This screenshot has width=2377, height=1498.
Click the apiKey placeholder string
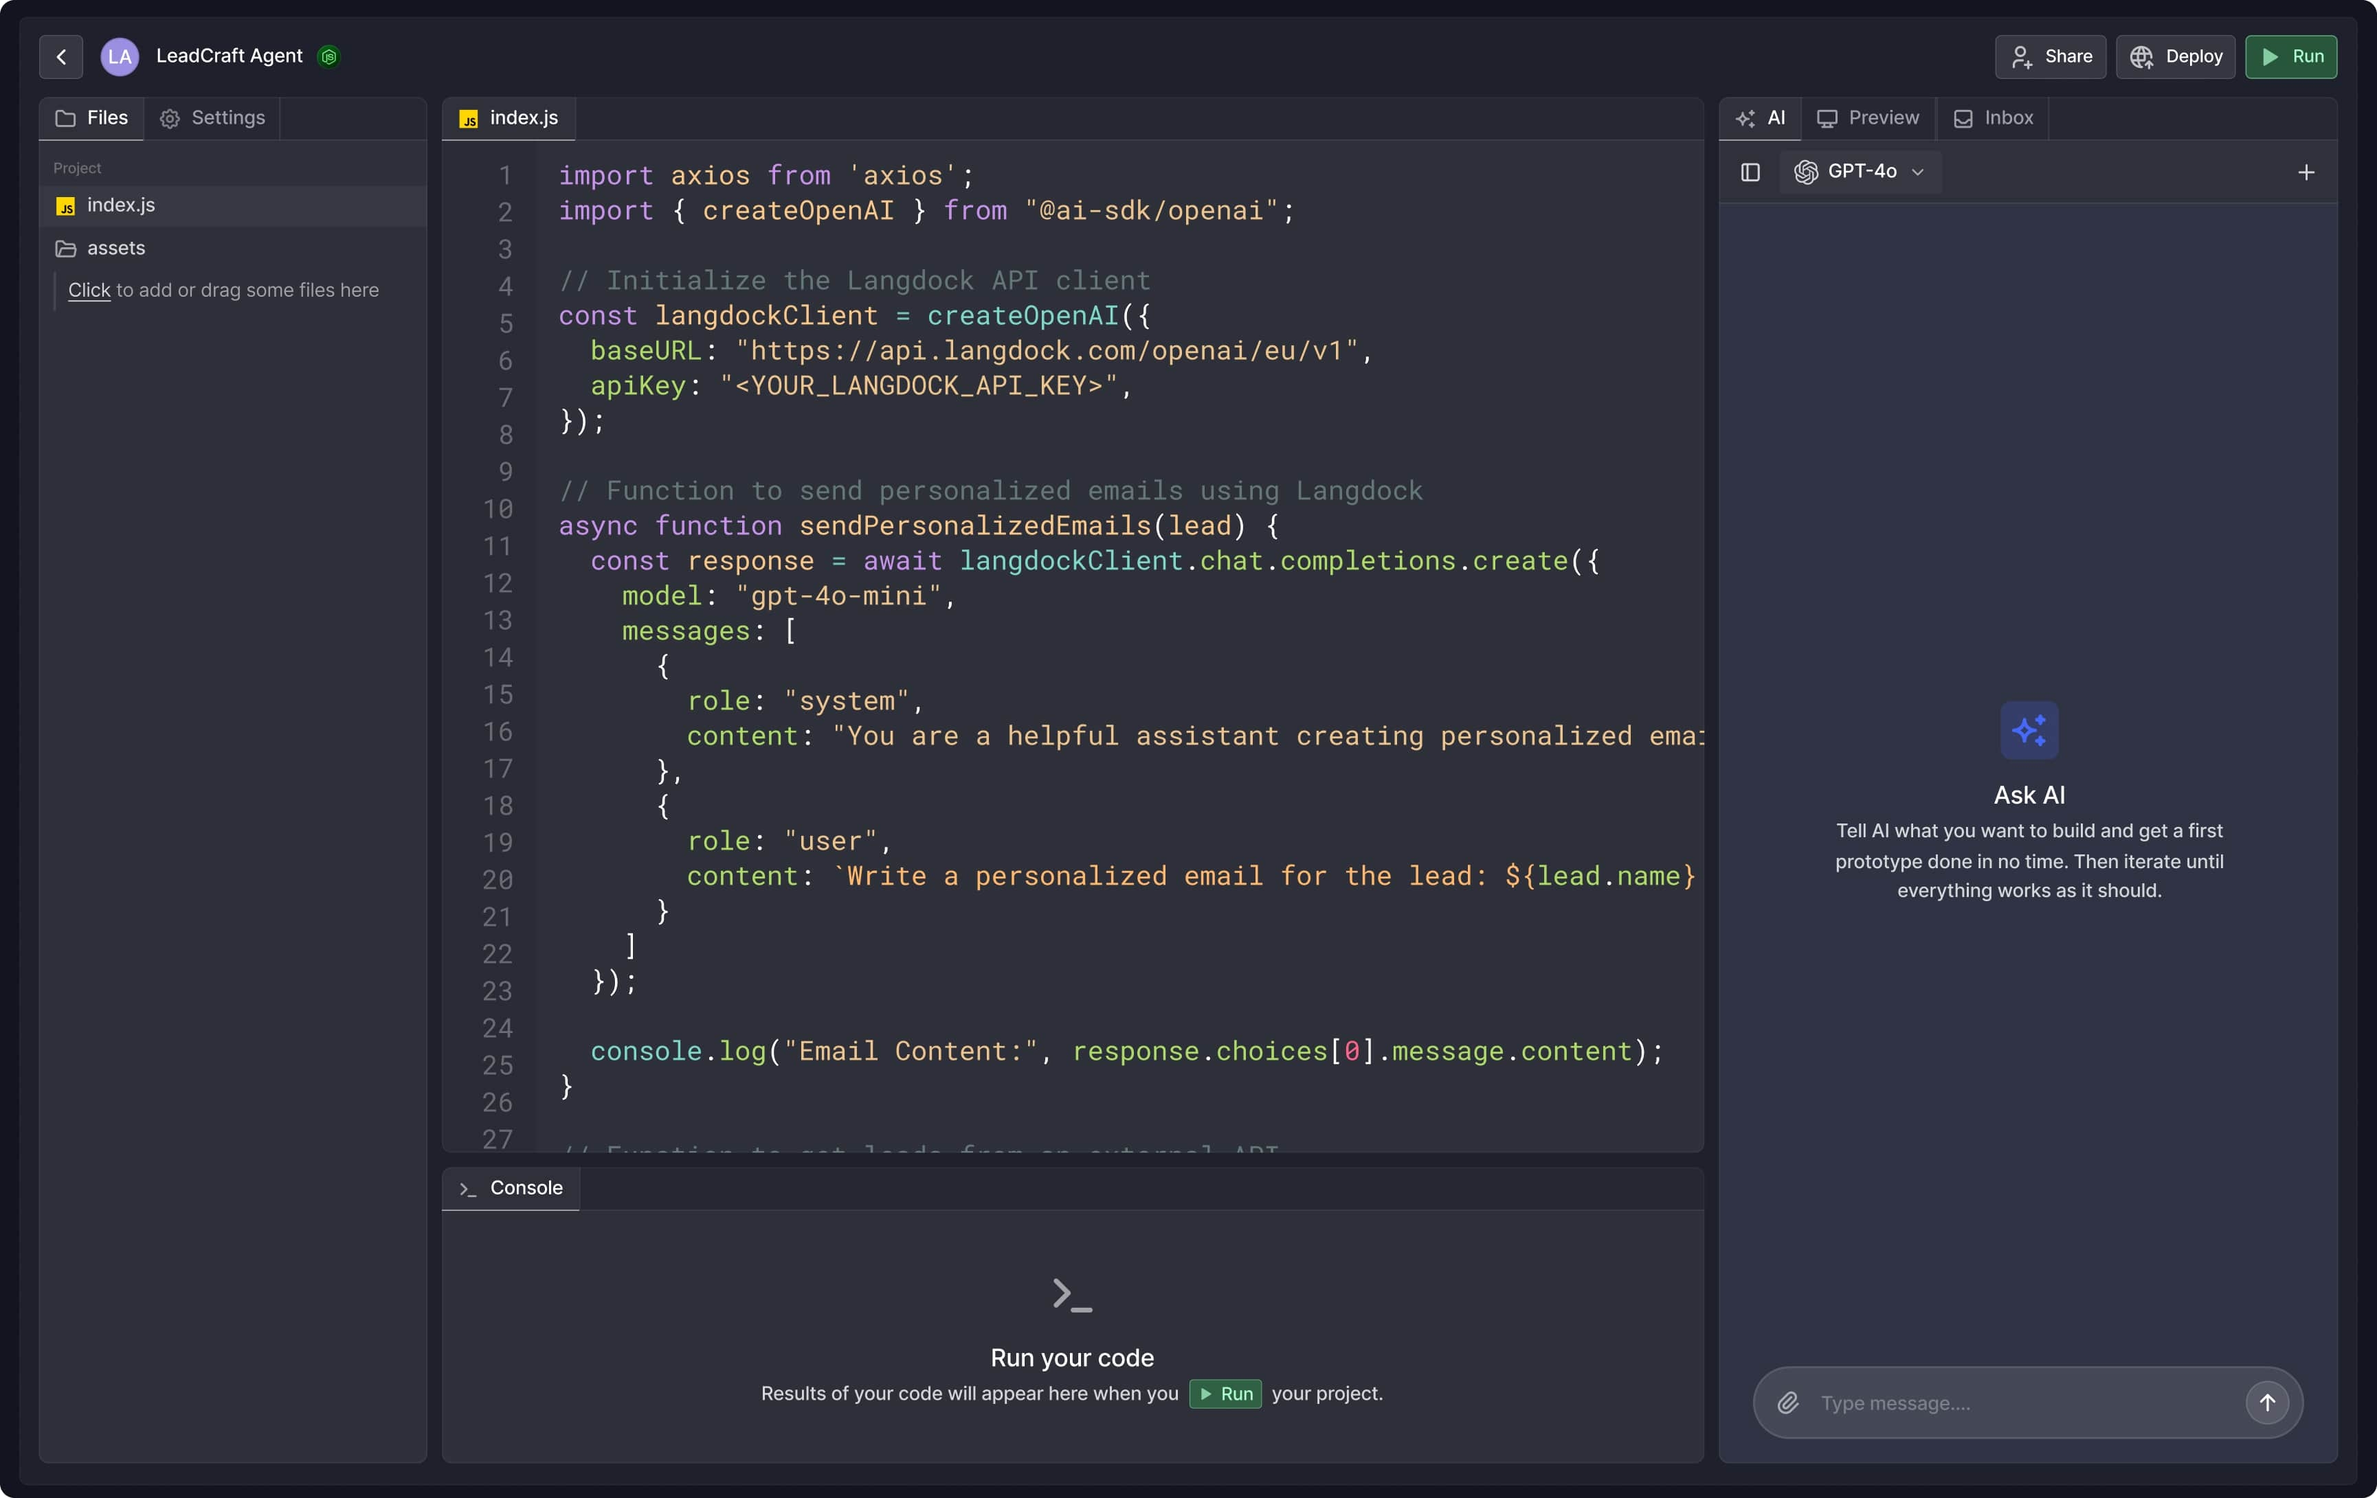[x=918, y=386]
